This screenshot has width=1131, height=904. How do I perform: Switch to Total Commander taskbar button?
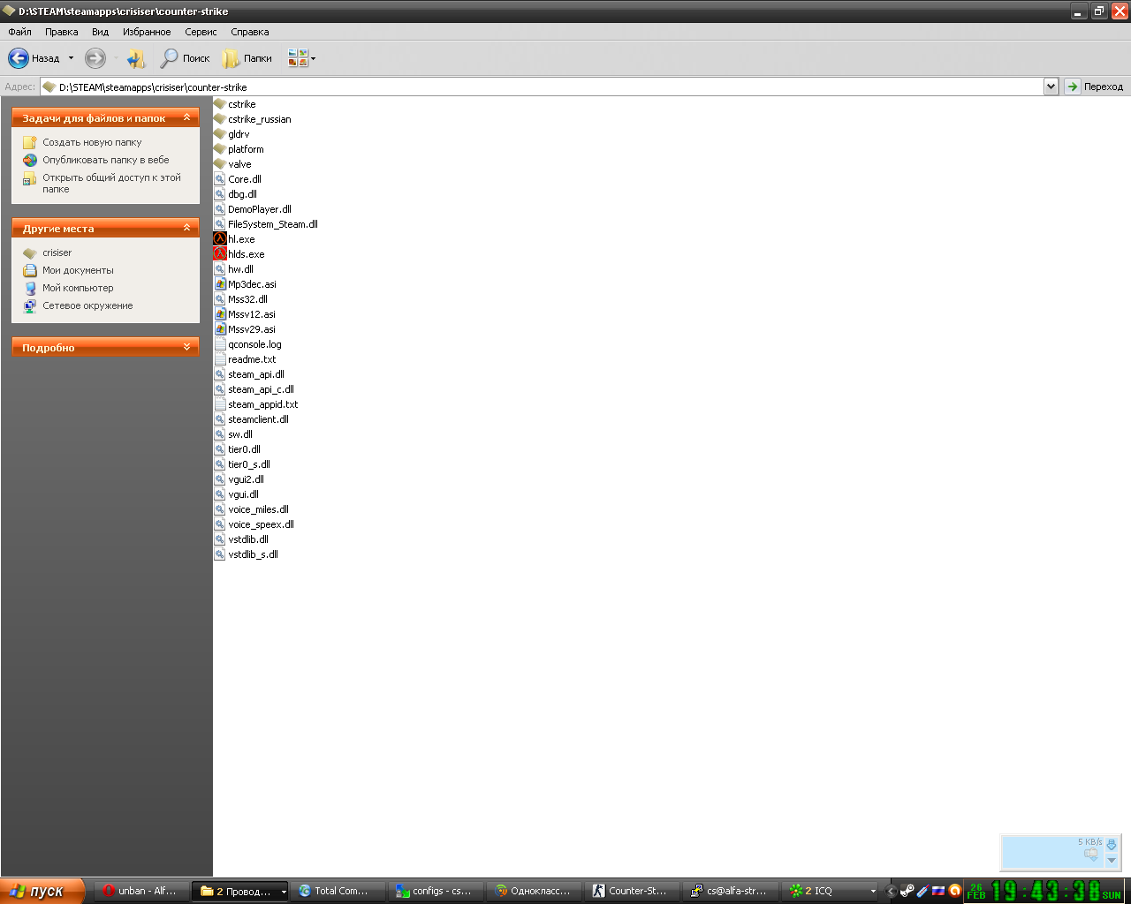coord(336,891)
